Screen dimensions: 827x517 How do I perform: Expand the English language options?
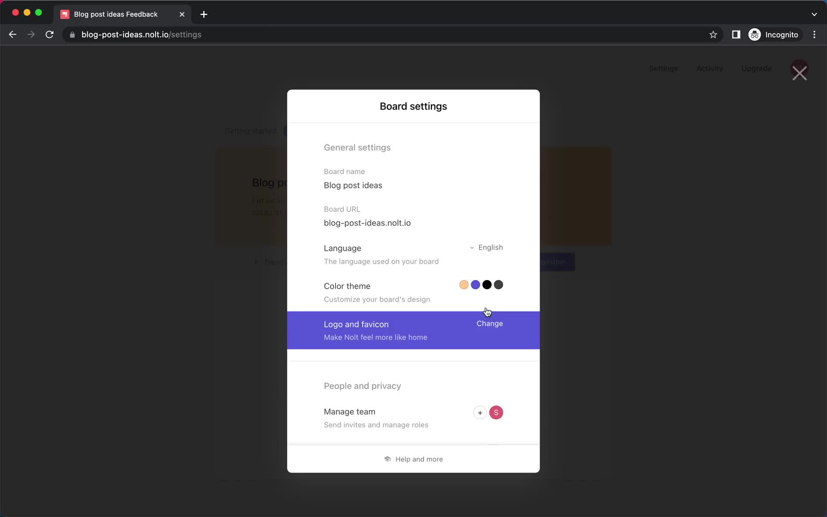[x=486, y=247]
